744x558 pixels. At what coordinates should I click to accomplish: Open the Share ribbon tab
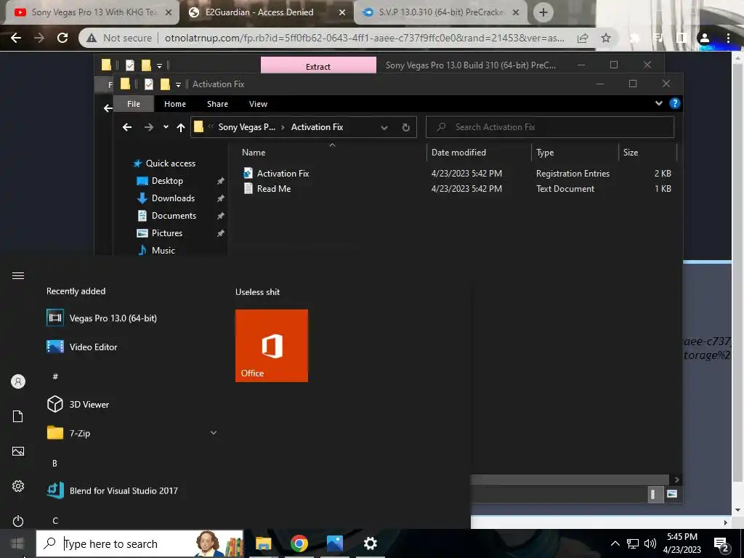[x=217, y=104]
